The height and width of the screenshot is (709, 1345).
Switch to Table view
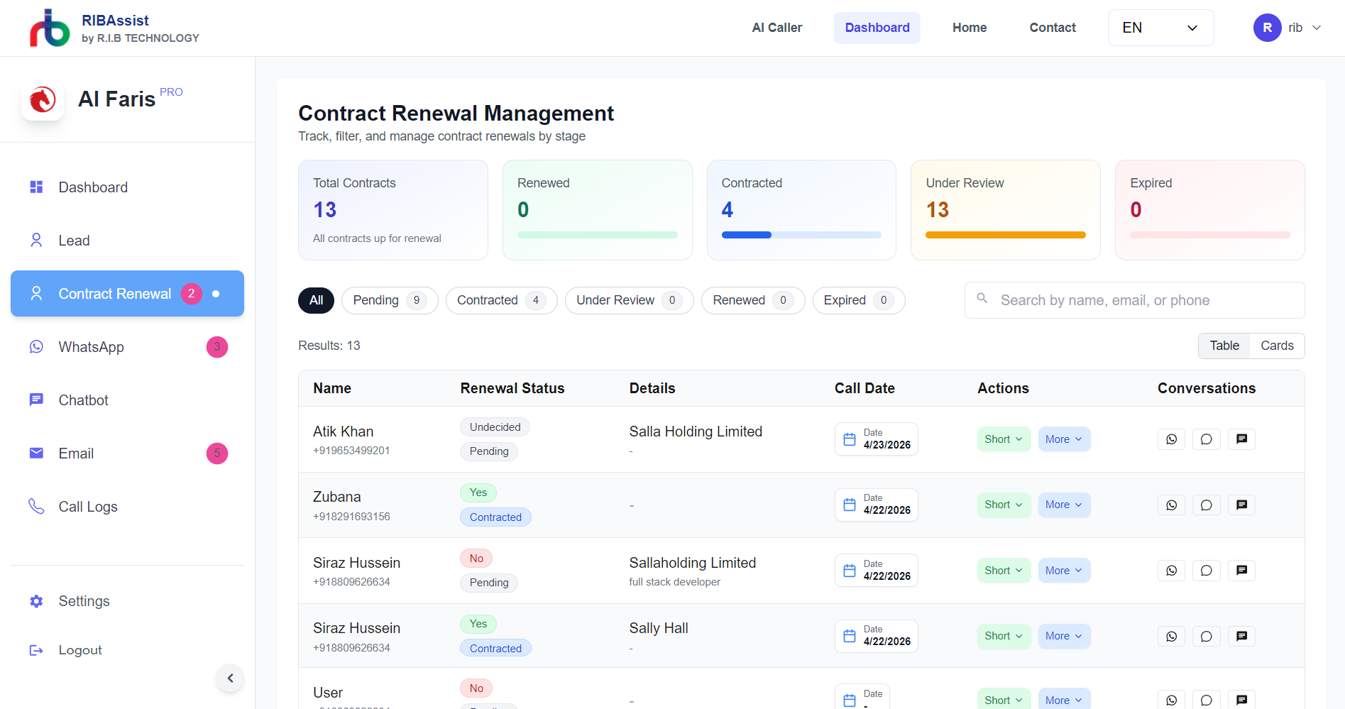click(x=1224, y=346)
